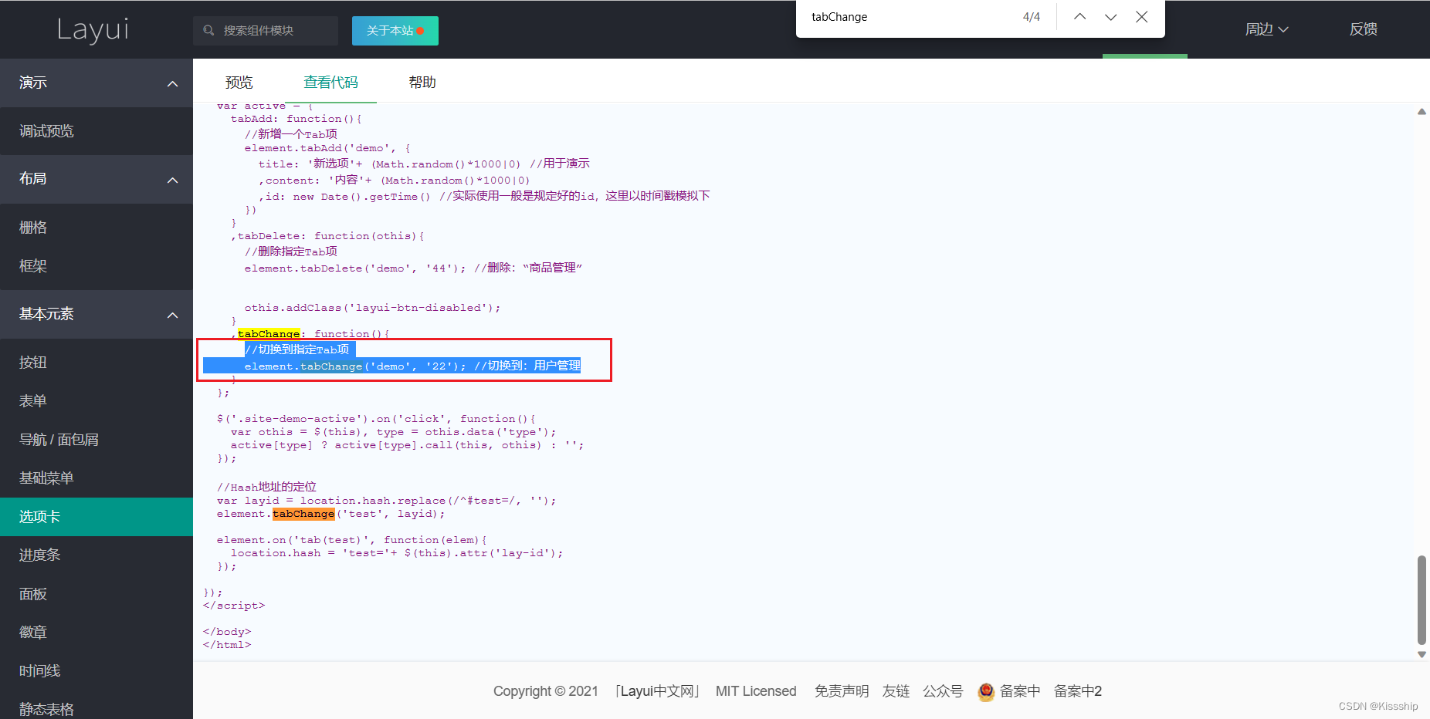Image resolution: width=1430 pixels, height=719 pixels.
Task: Open the 免责声明 link in footer
Action: (841, 691)
